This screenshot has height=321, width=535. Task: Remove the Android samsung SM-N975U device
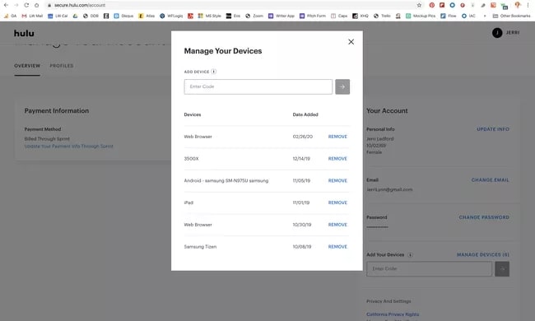pyautogui.click(x=337, y=180)
